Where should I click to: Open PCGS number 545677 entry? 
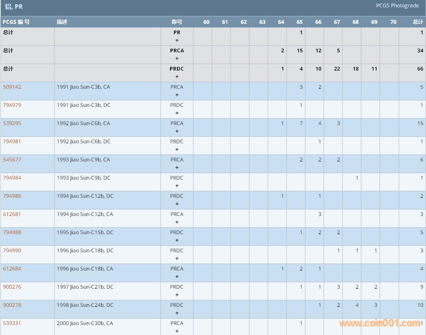click(12, 160)
